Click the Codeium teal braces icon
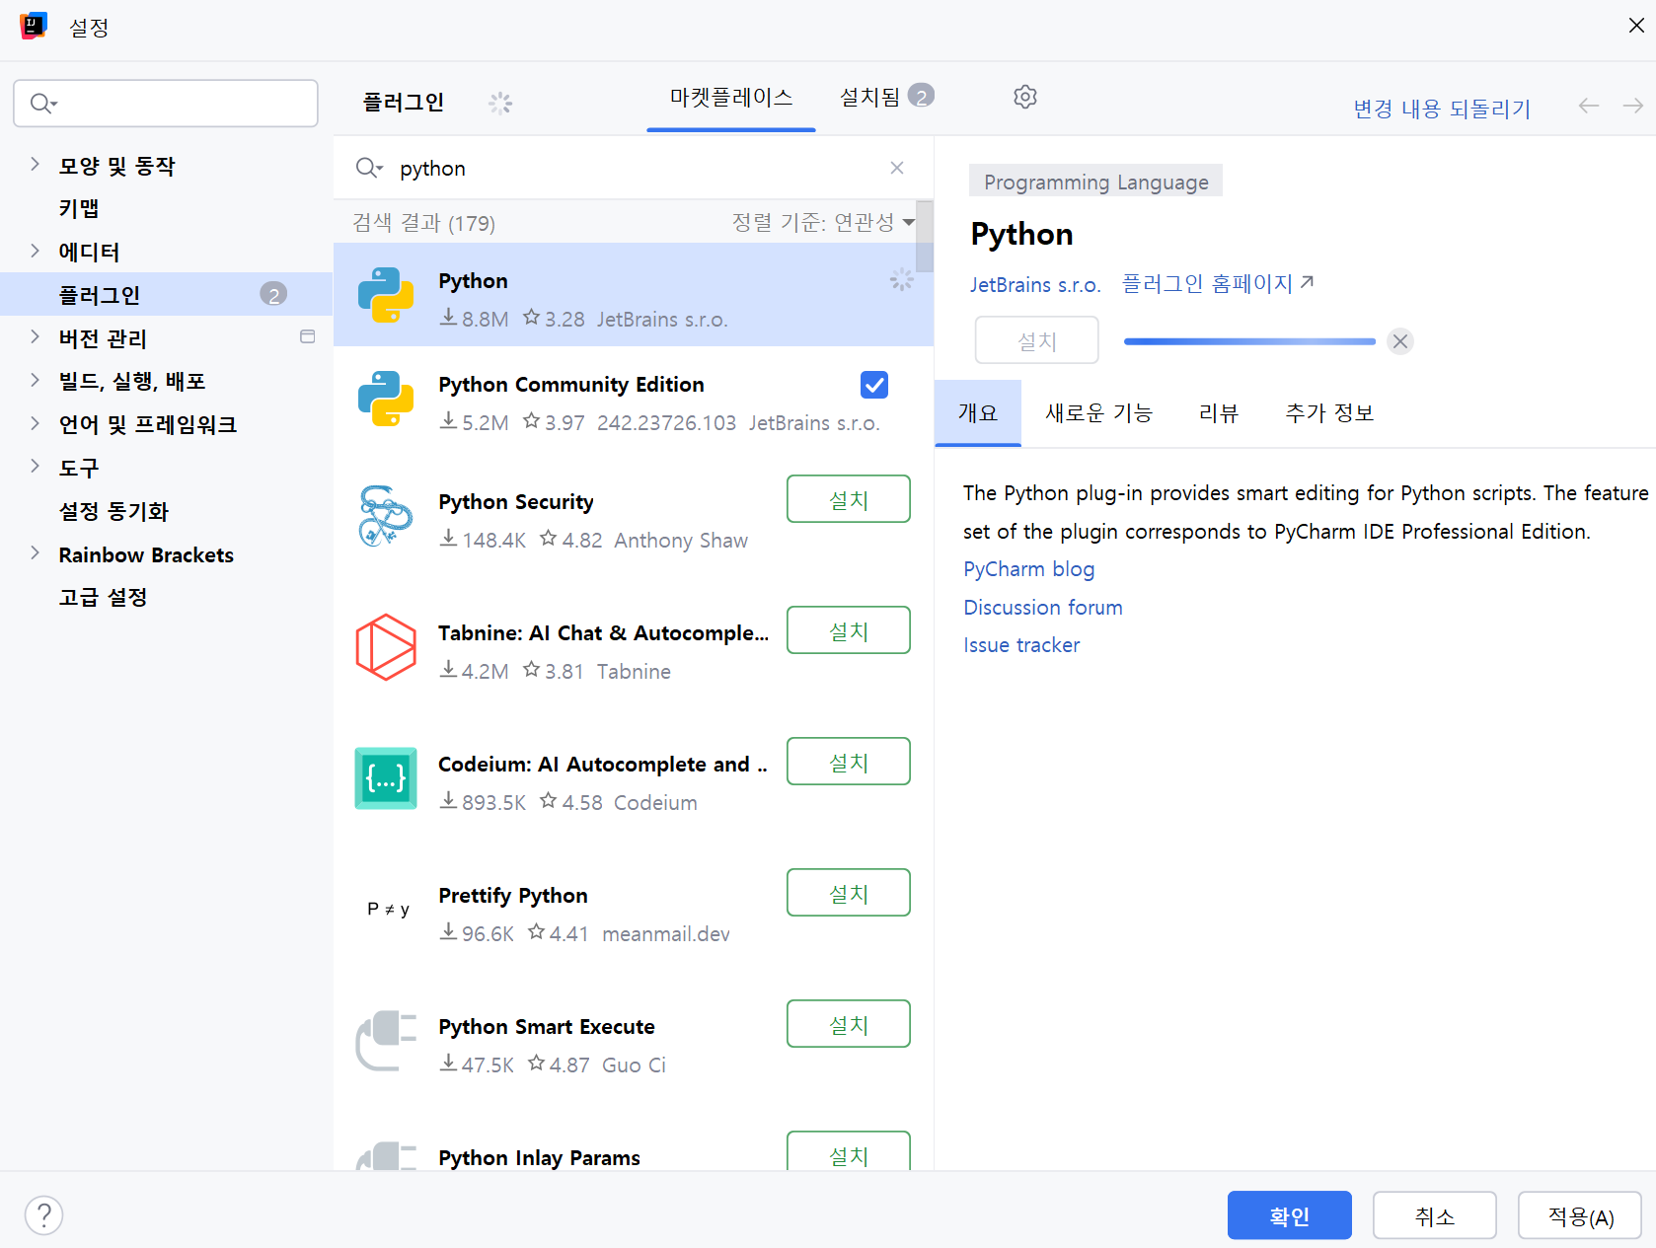This screenshot has height=1248, width=1656. (x=386, y=778)
